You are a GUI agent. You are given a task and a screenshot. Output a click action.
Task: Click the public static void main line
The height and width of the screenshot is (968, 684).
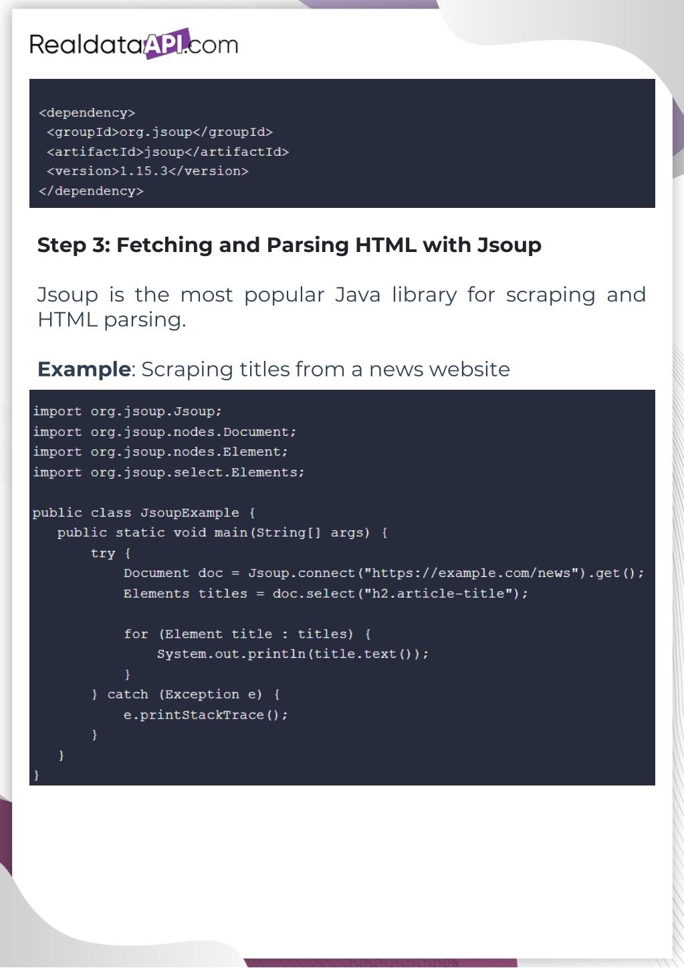tap(222, 533)
